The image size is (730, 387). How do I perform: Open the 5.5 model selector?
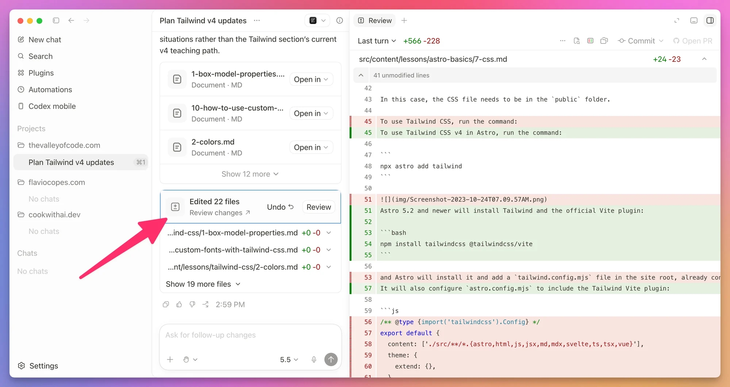[289, 360]
